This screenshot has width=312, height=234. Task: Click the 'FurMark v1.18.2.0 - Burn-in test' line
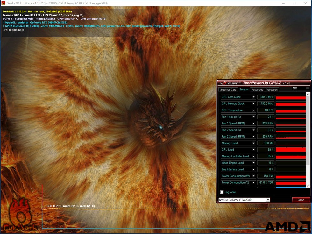point(37,11)
